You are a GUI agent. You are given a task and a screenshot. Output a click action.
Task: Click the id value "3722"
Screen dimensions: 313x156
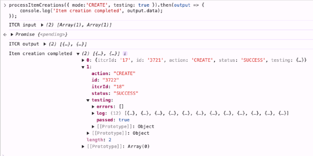tap(110, 80)
